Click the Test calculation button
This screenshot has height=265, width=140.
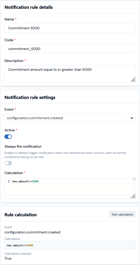122,214
